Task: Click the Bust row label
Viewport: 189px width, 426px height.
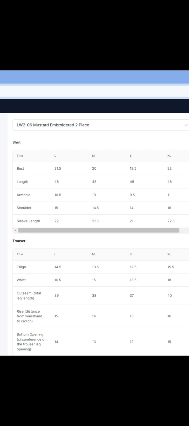Action: [20, 168]
